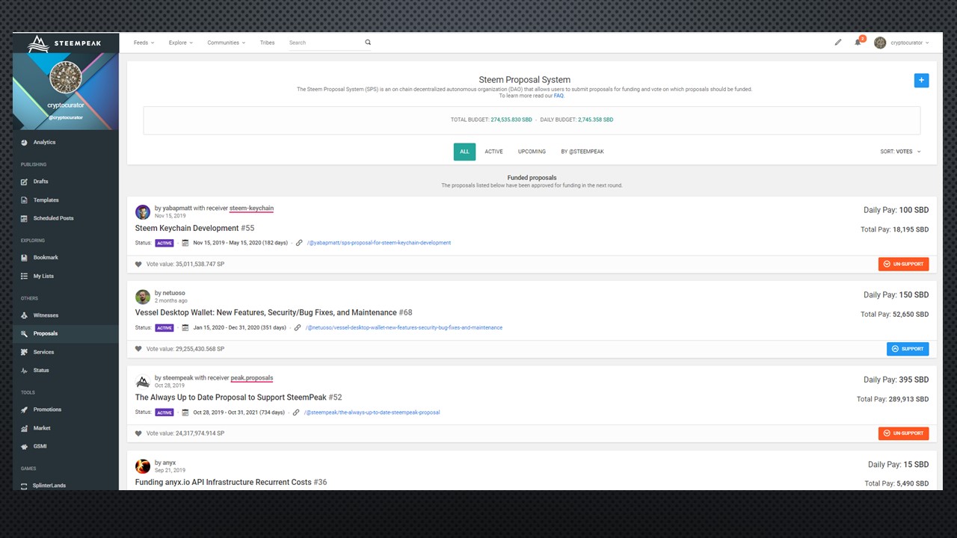Open the notifications bell icon
Viewport: 957px width, 538px height.
pyautogui.click(x=858, y=43)
